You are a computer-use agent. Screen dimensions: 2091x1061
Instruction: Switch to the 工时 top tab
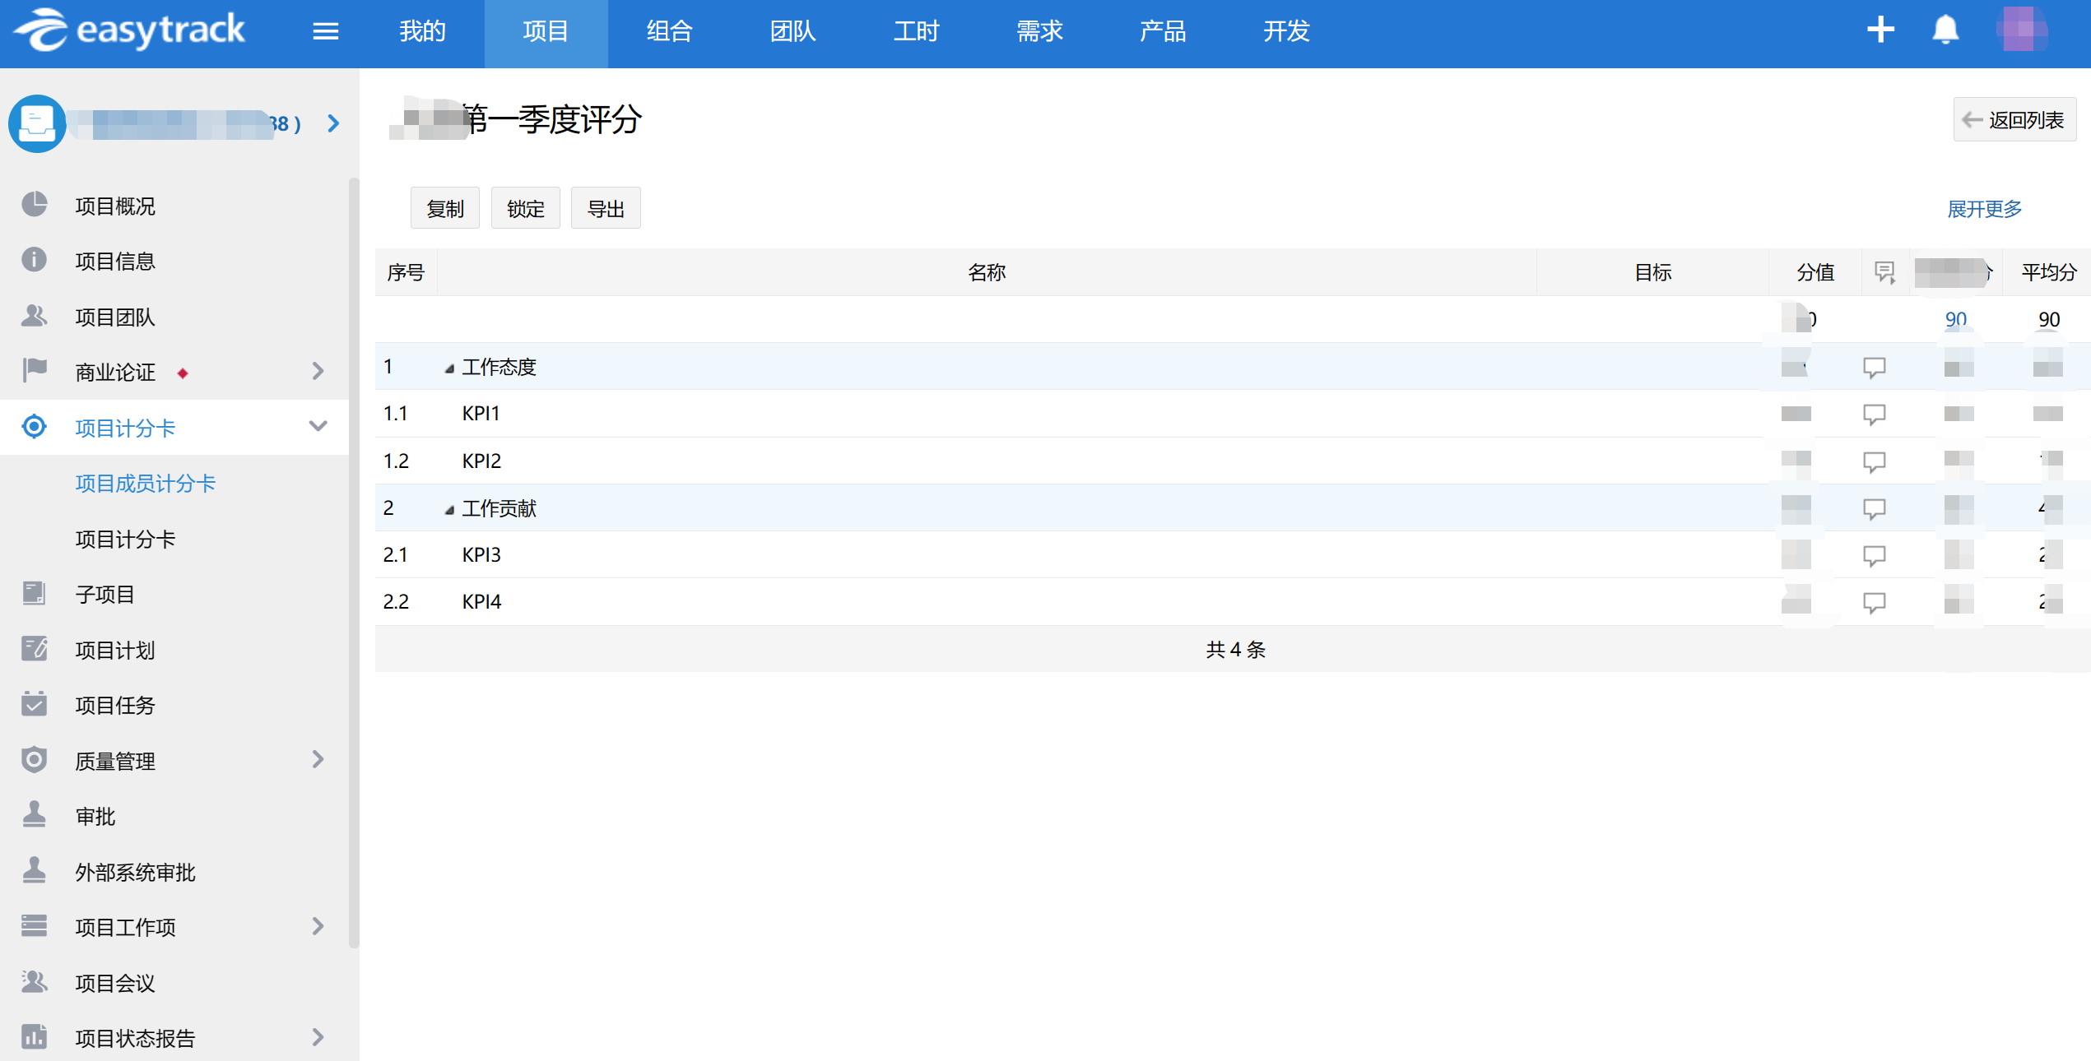click(916, 31)
